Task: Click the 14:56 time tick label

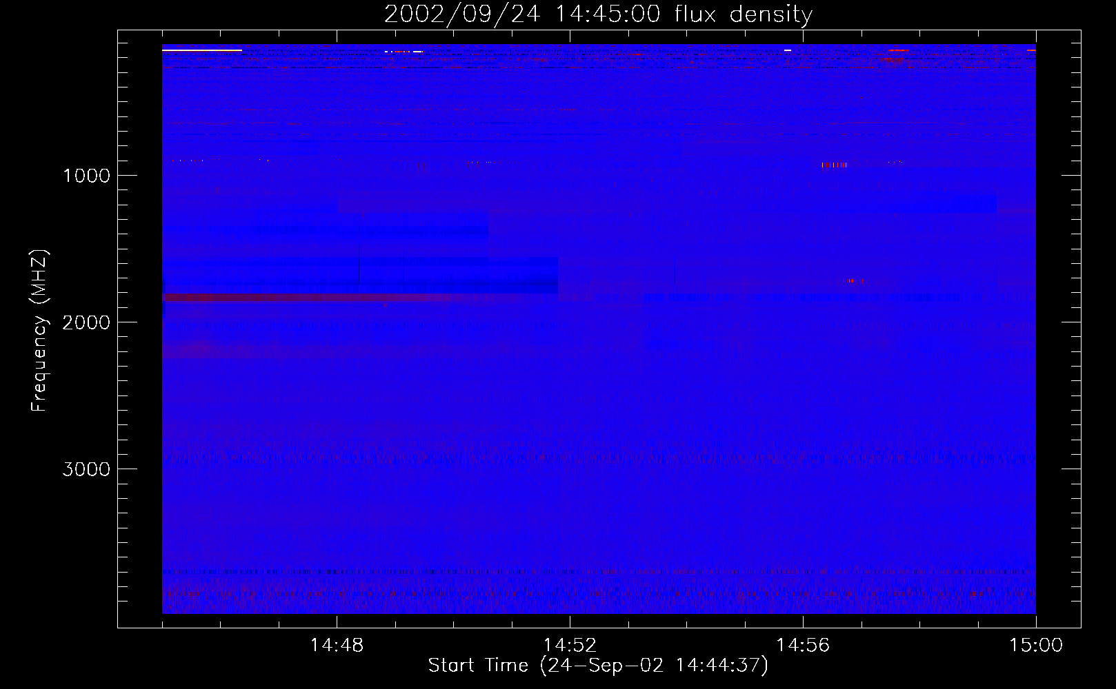Action: coord(803,646)
